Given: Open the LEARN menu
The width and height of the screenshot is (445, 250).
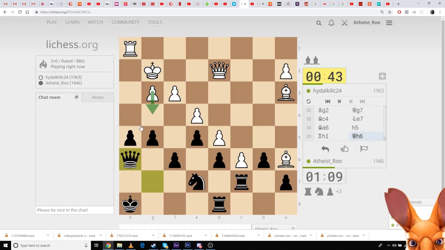Looking at the screenshot, I should pos(72,22).
